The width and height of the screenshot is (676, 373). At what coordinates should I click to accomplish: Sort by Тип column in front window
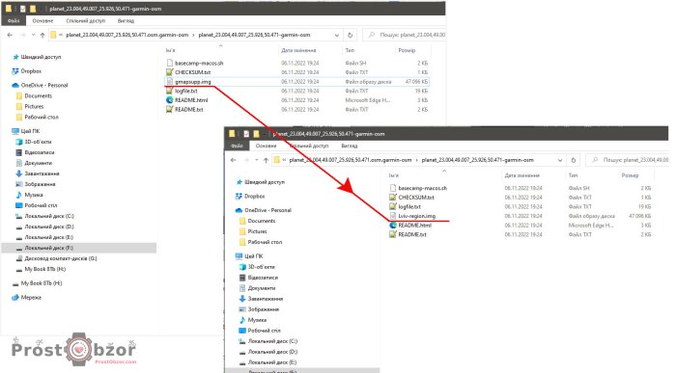[x=573, y=175]
